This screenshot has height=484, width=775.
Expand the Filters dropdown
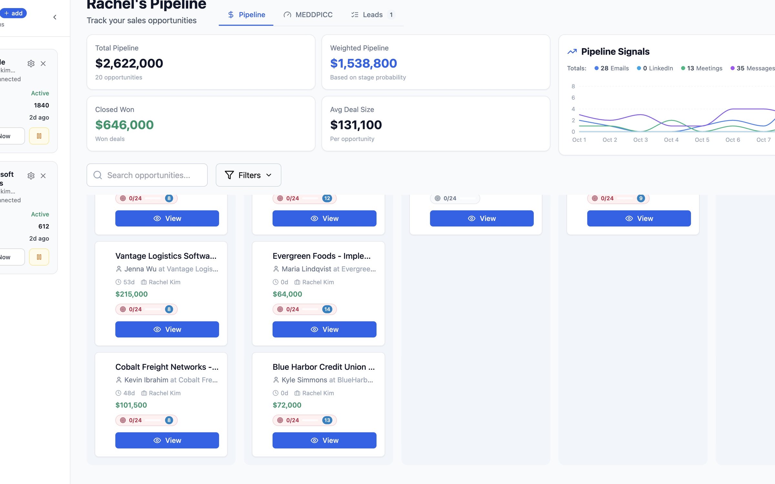pyautogui.click(x=248, y=175)
